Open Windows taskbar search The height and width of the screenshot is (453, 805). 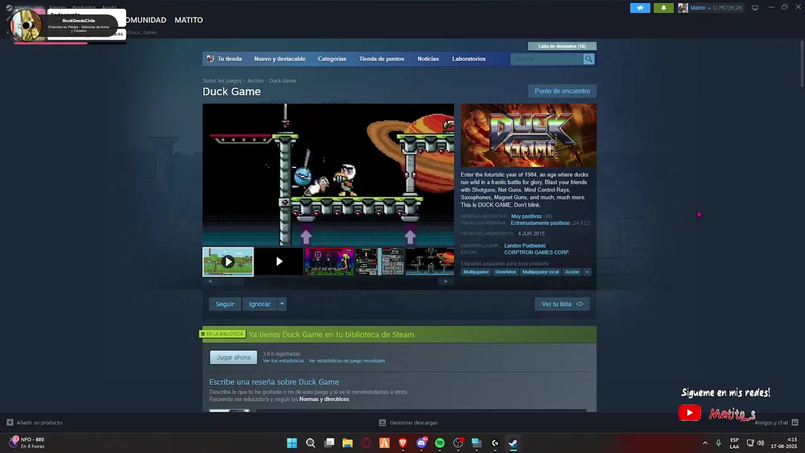311,443
